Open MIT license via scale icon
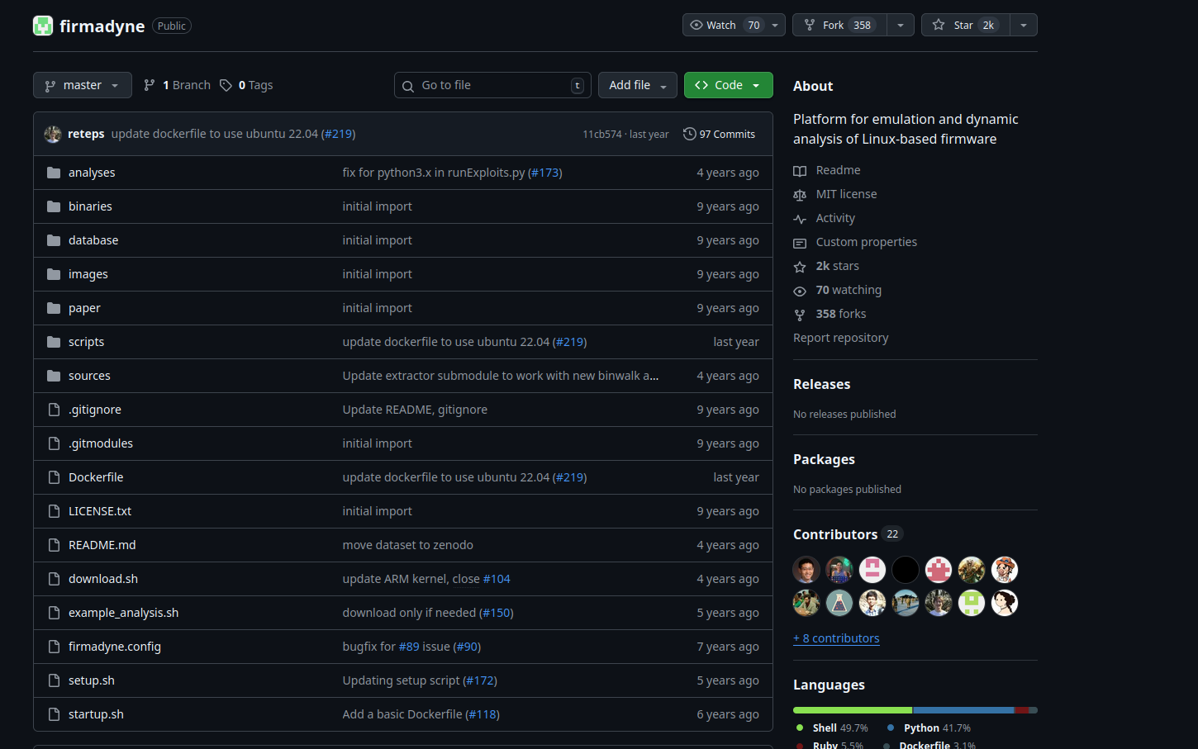The image size is (1198, 749). click(800, 195)
